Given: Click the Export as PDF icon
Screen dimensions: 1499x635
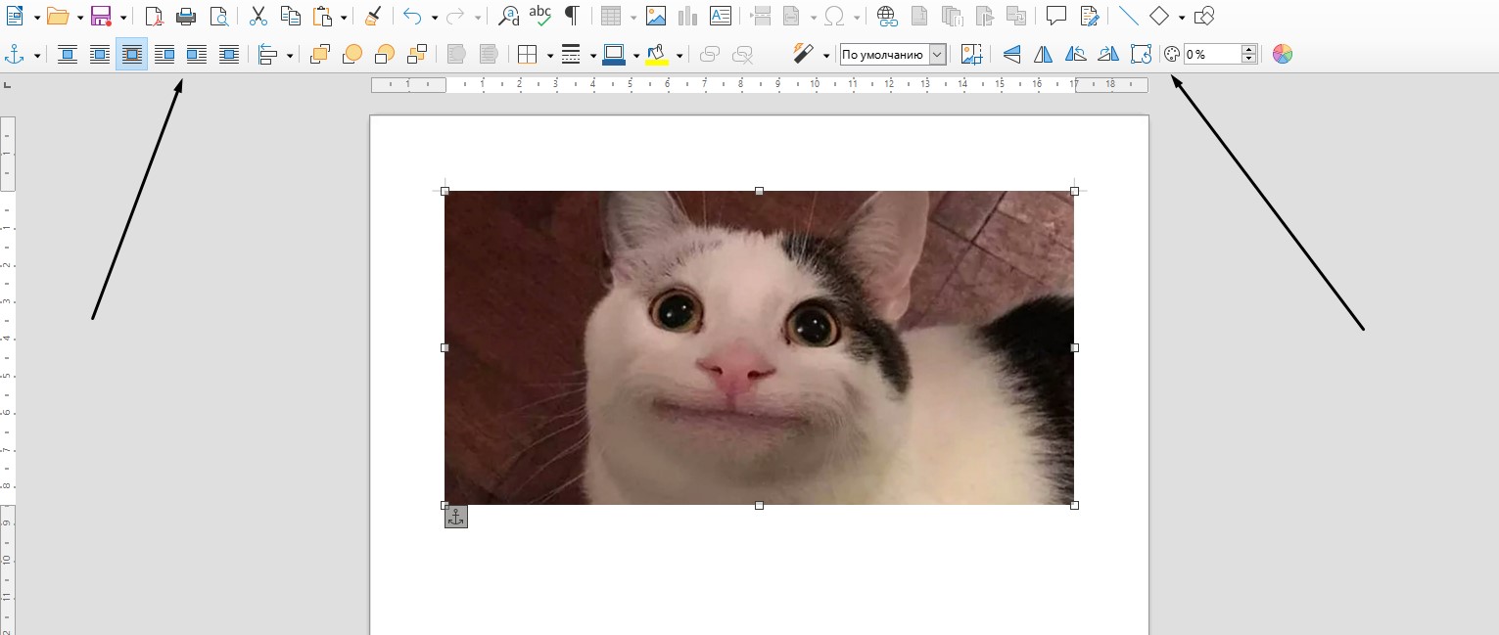Looking at the screenshot, I should pos(154,16).
